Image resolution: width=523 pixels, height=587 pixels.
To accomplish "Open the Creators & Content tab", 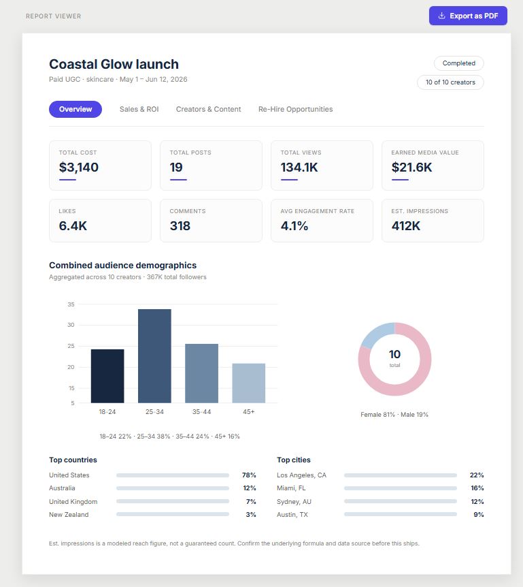I will [208, 110].
